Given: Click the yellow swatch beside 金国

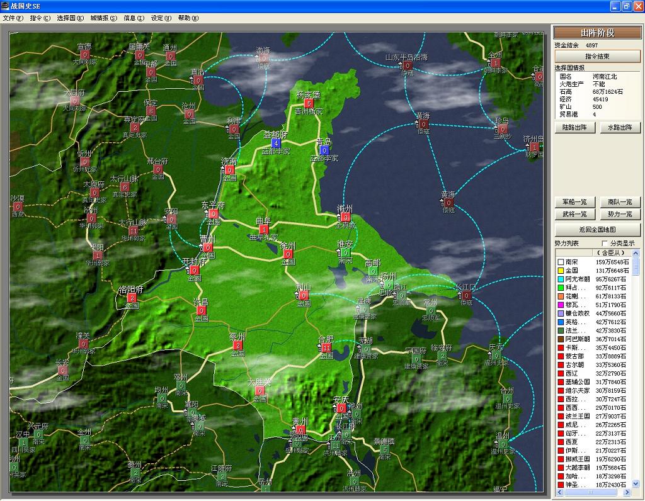Looking at the screenshot, I should tap(560, 271).
